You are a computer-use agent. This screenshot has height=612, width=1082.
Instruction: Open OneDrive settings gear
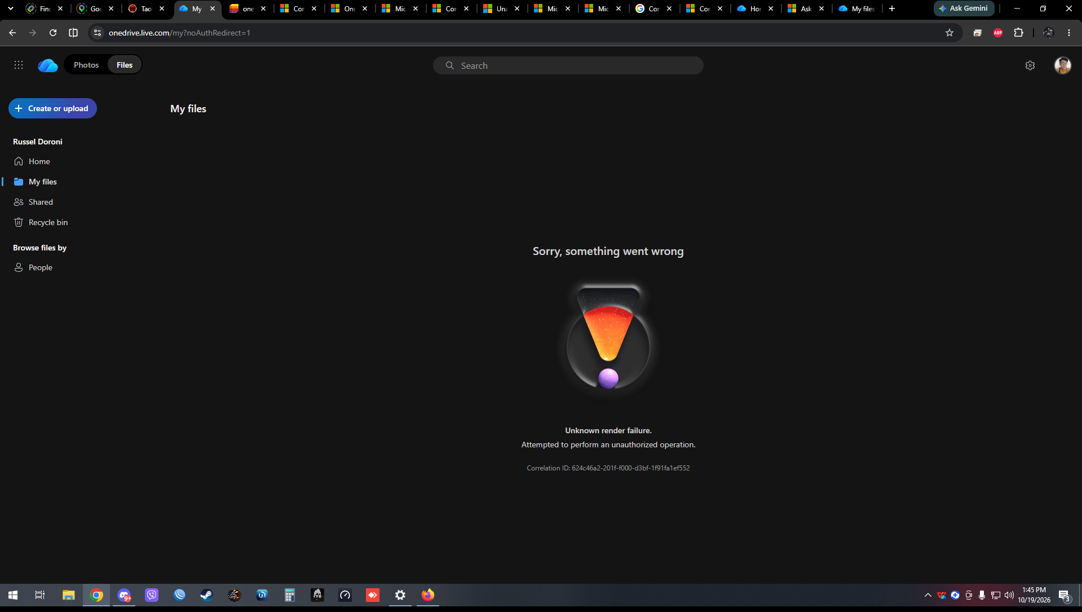click(1030, 65)
